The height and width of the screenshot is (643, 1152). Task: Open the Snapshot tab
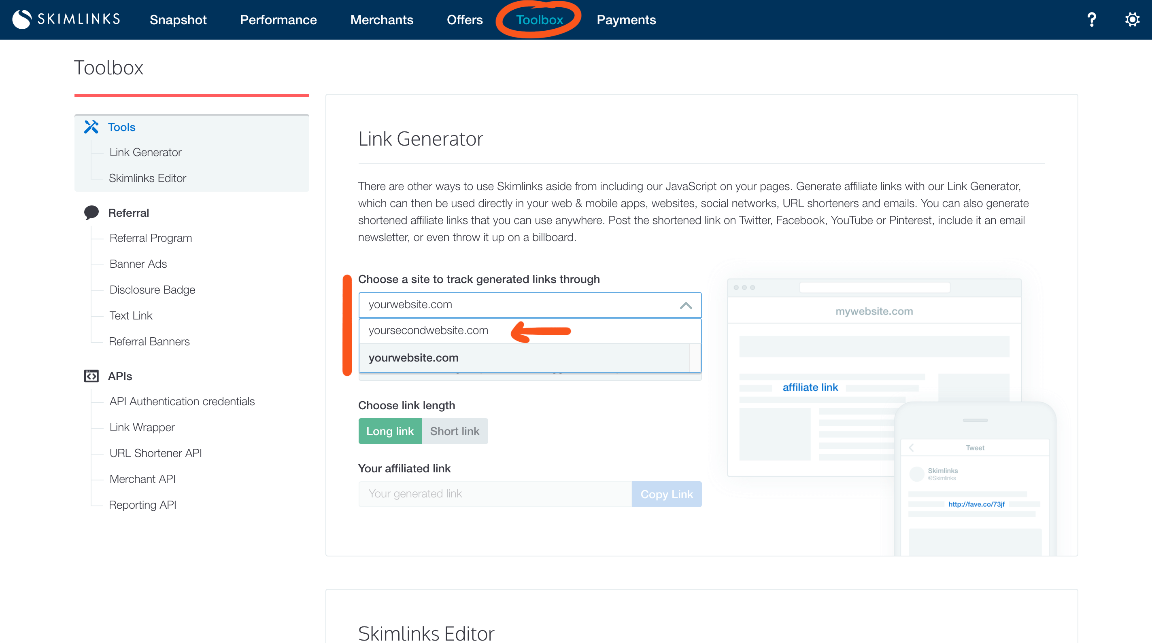point(178,20)
